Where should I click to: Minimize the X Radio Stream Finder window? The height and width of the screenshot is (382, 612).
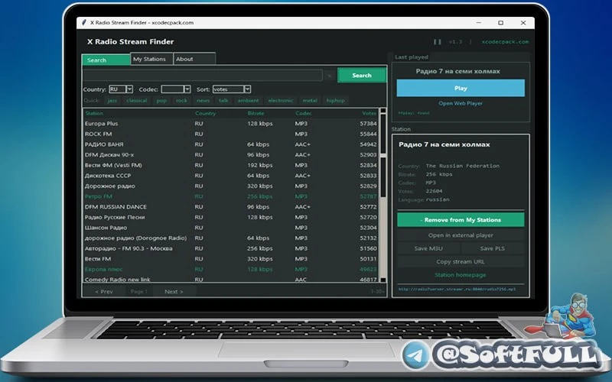(479, 23)
